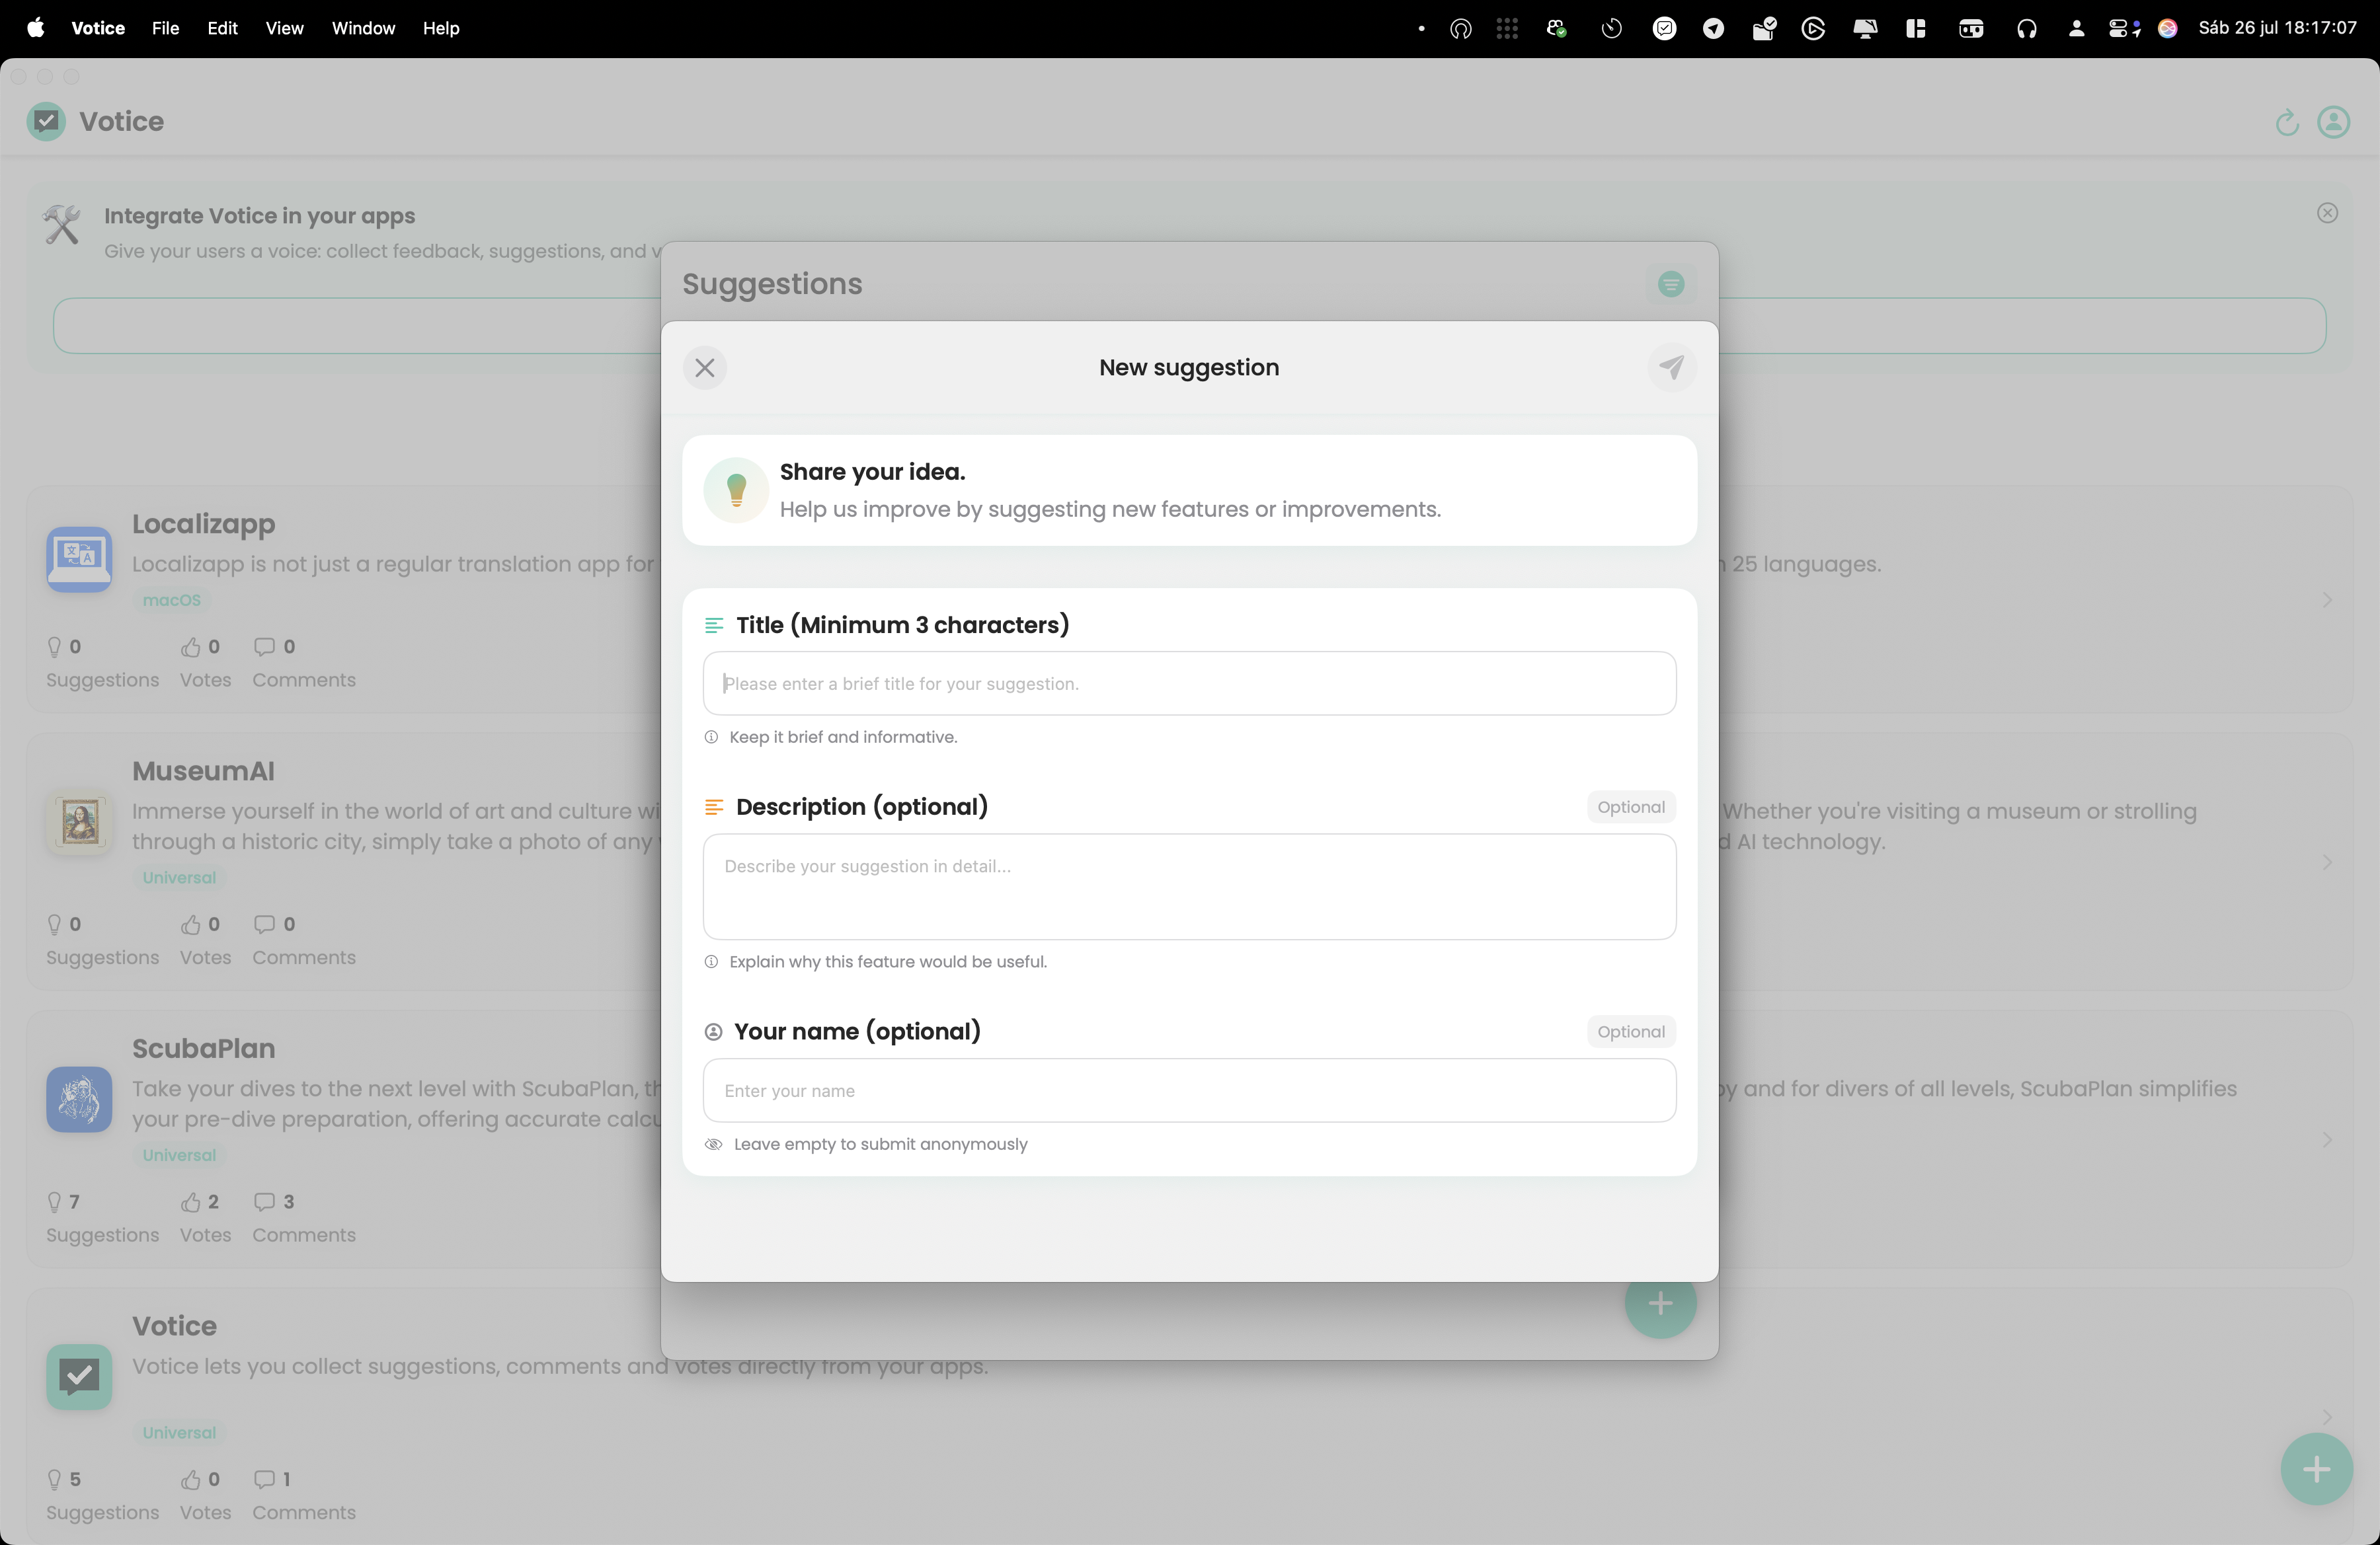Open the Window menu
Viewport: 2380px width, 1545px height.
(x=363, y=28)
